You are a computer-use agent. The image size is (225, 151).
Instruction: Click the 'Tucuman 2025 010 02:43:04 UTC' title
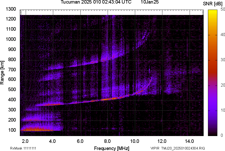[96, 2]
